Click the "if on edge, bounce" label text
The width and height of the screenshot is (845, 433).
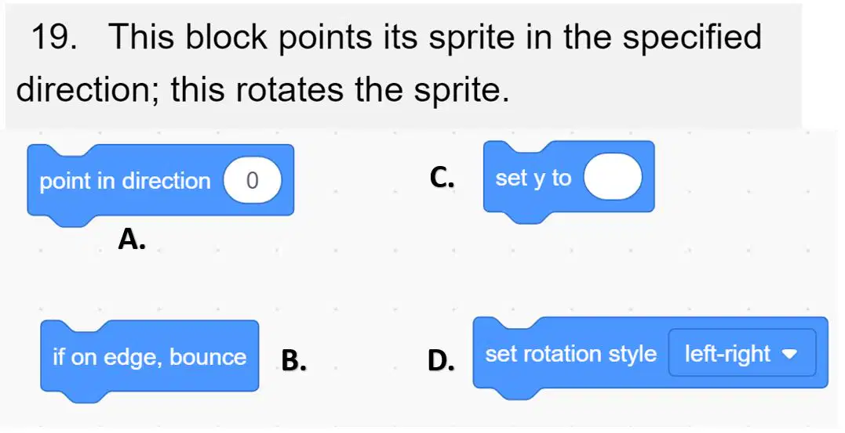[x=149, y=357]
